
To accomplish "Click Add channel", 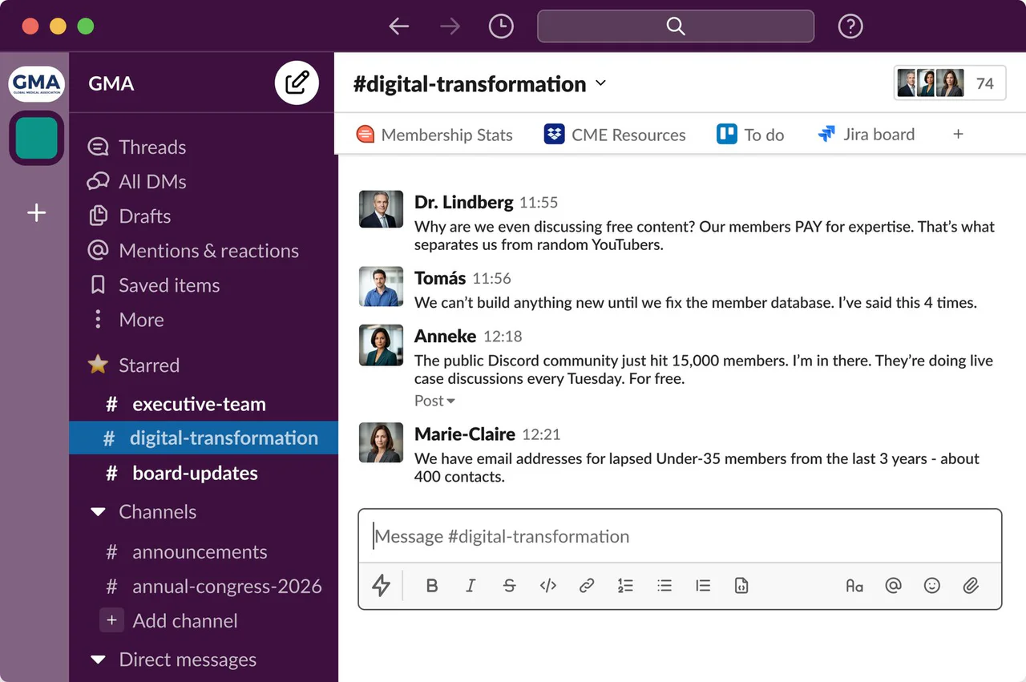I will 169,621.
